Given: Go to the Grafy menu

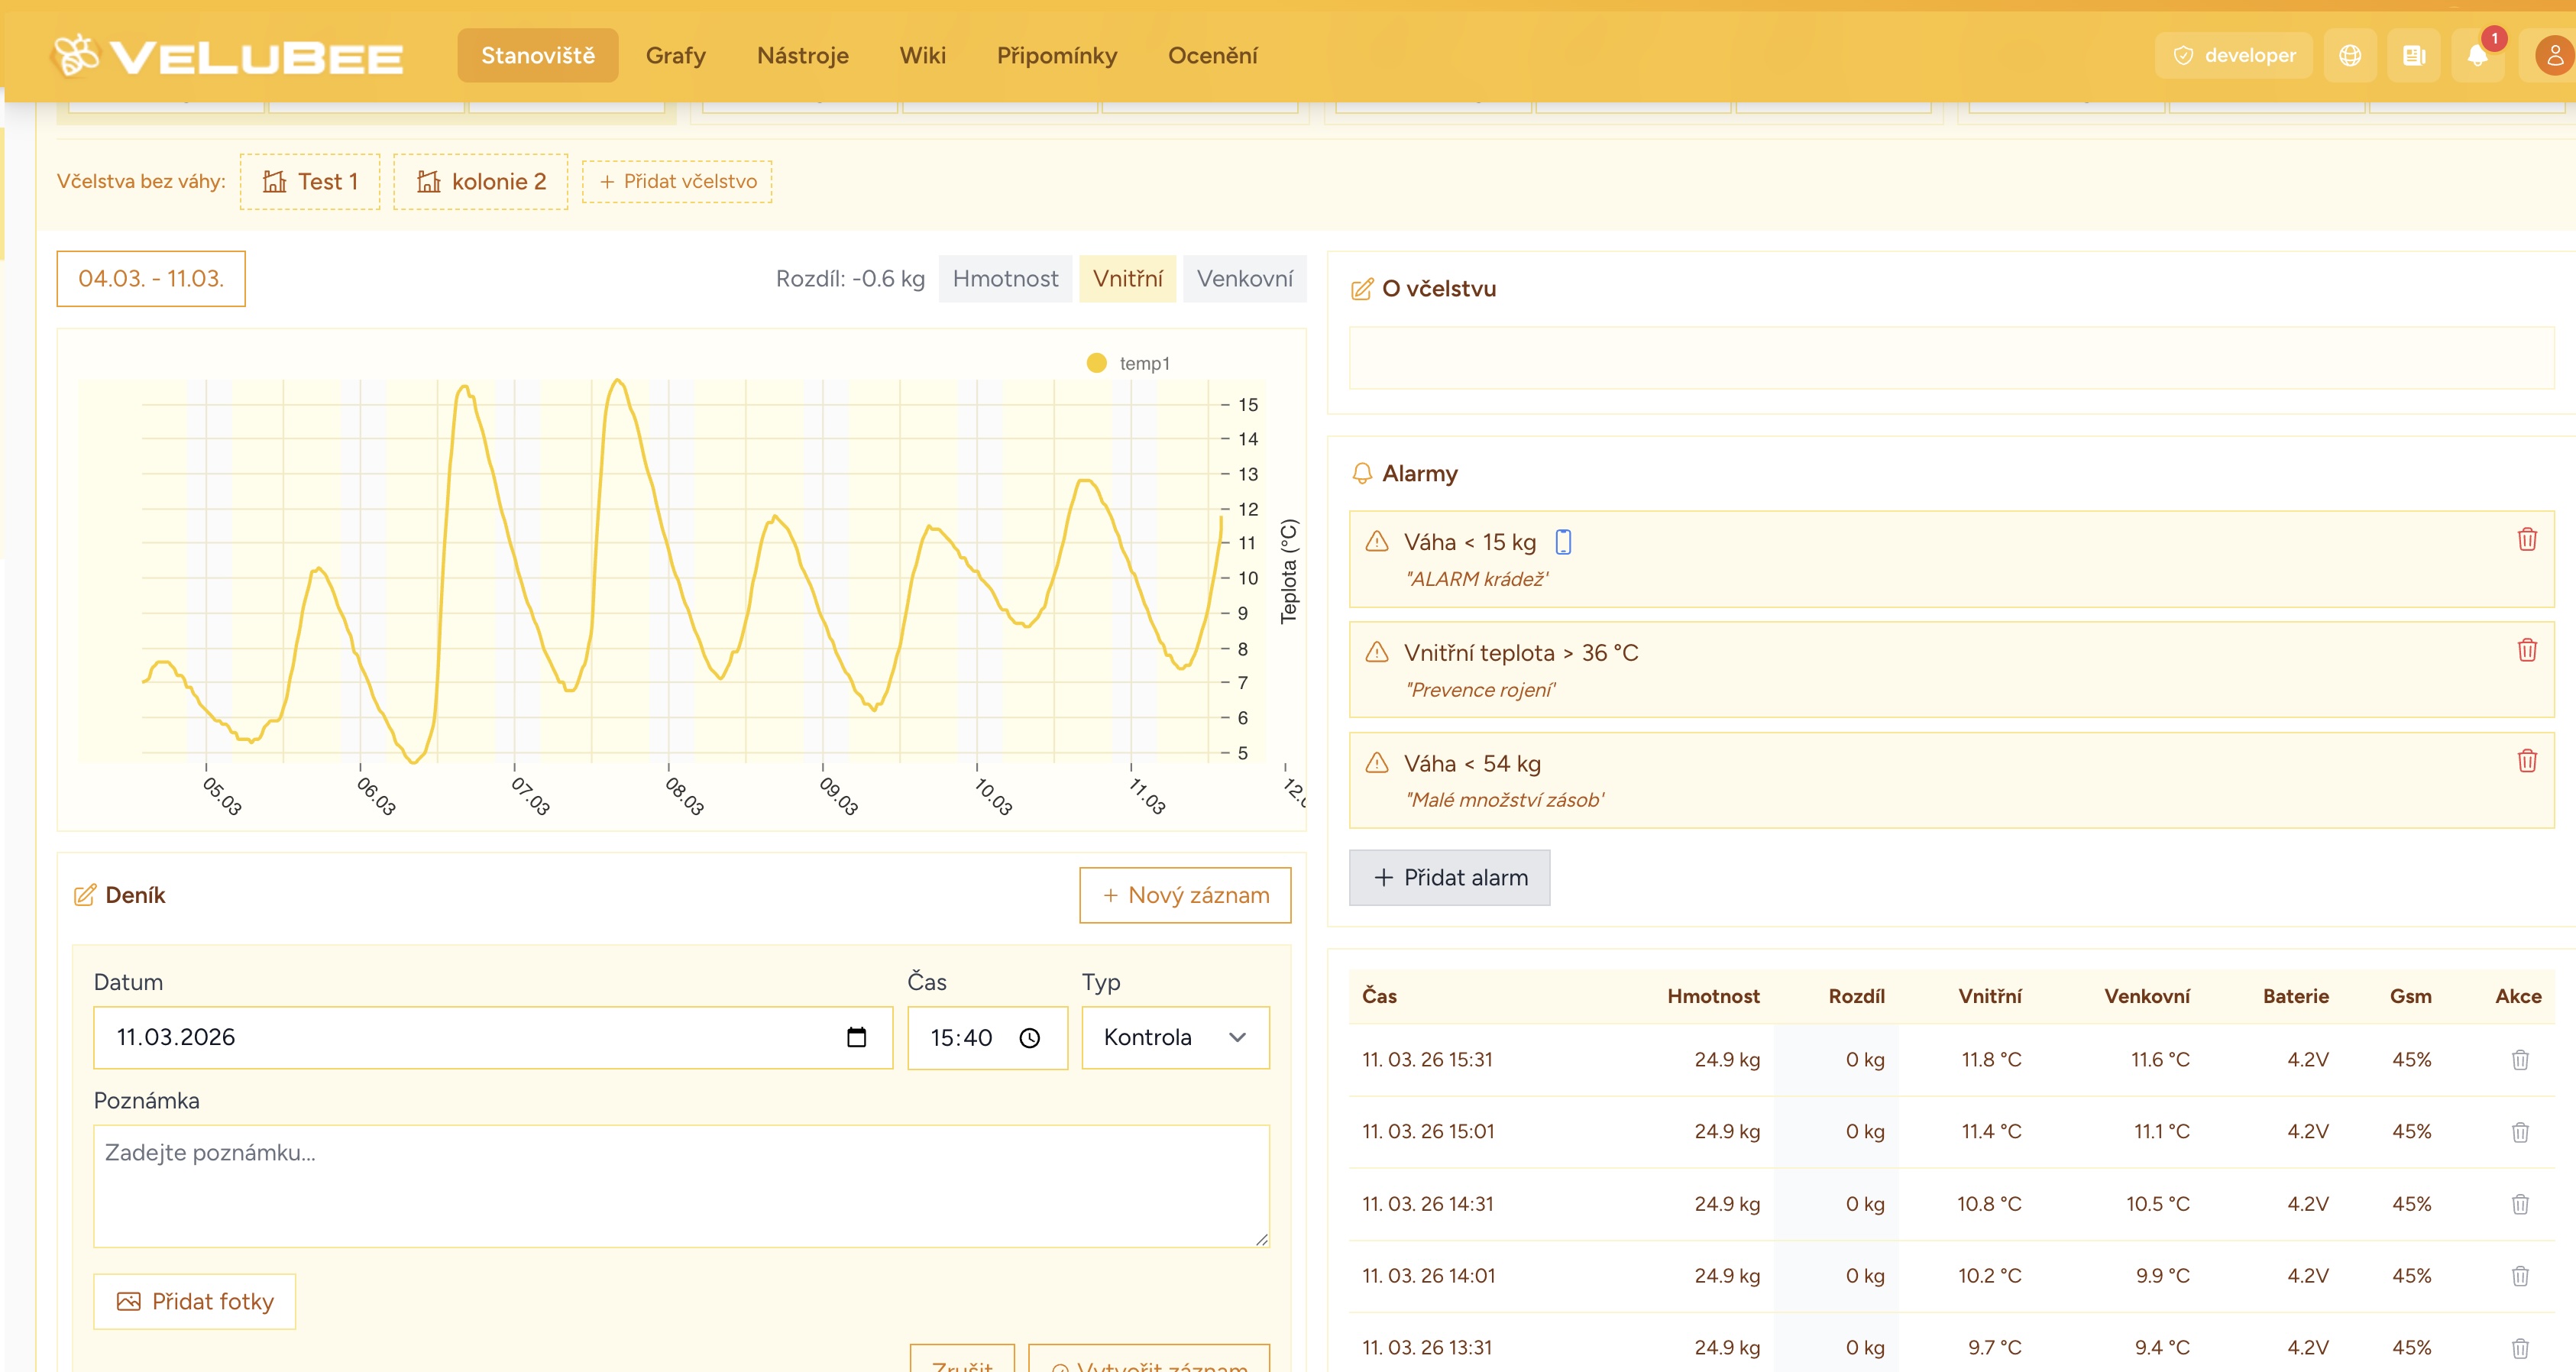Looking at the screenshot, I should coord(675,56).
